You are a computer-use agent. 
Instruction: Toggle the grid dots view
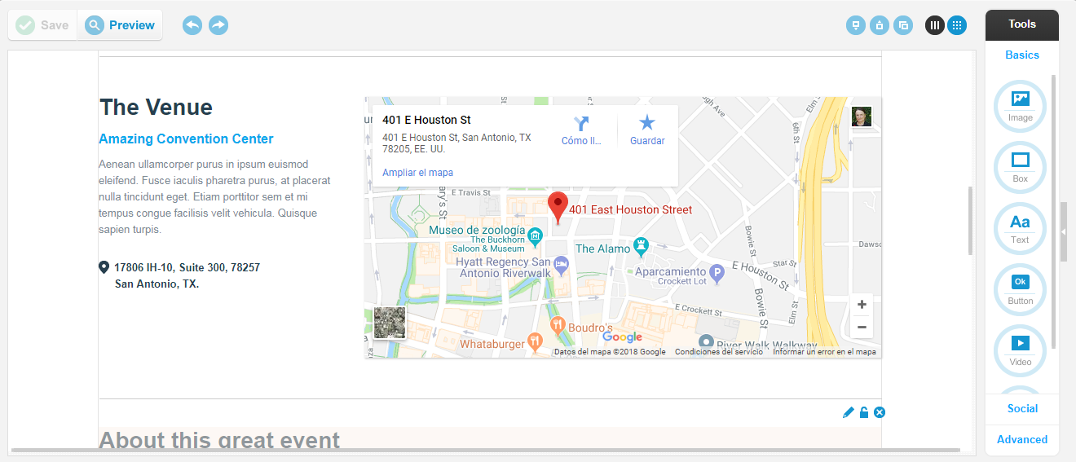(957, 25)
